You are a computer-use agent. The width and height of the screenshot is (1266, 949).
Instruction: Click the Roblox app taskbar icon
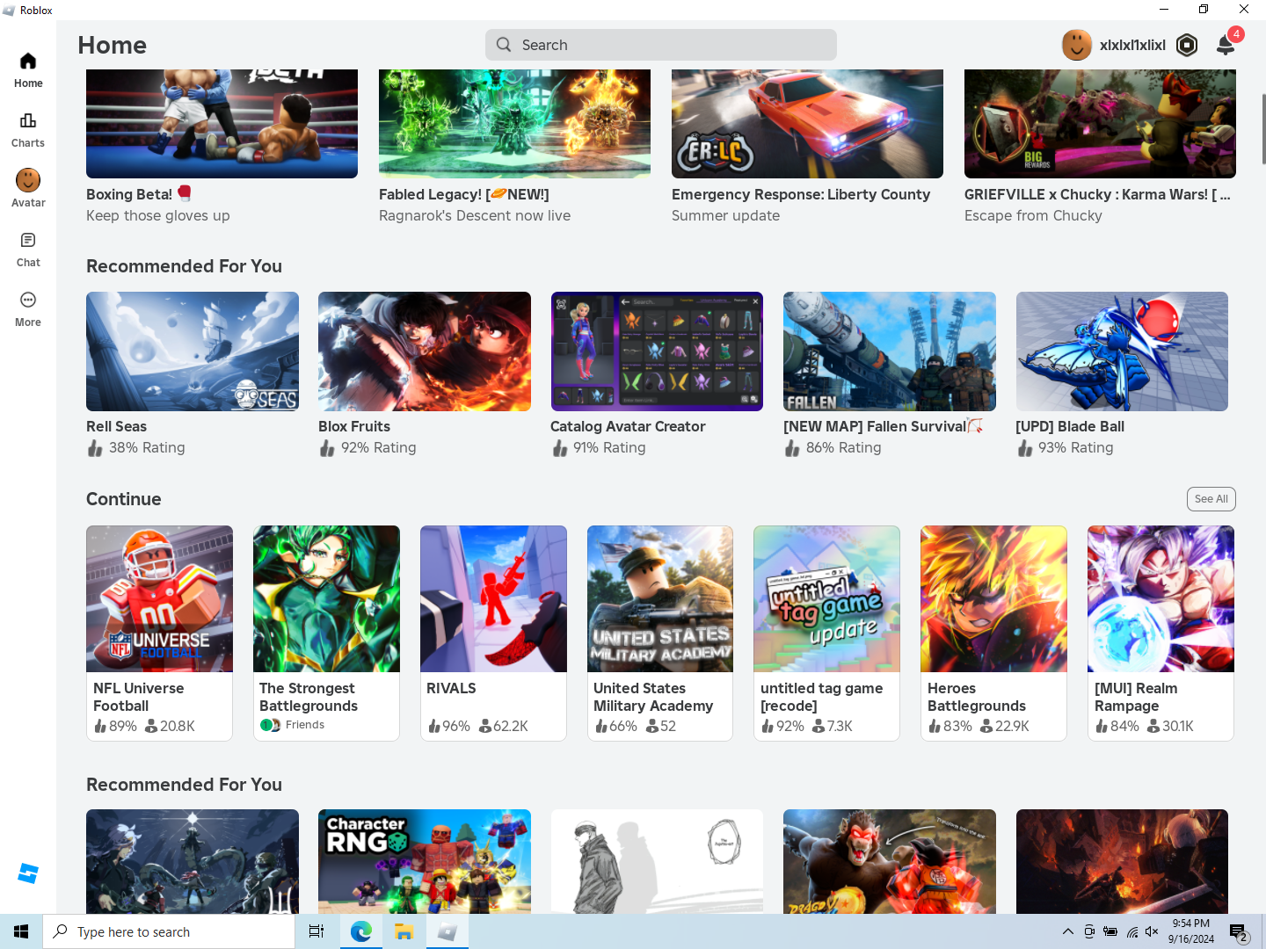(x=447, y=931)
